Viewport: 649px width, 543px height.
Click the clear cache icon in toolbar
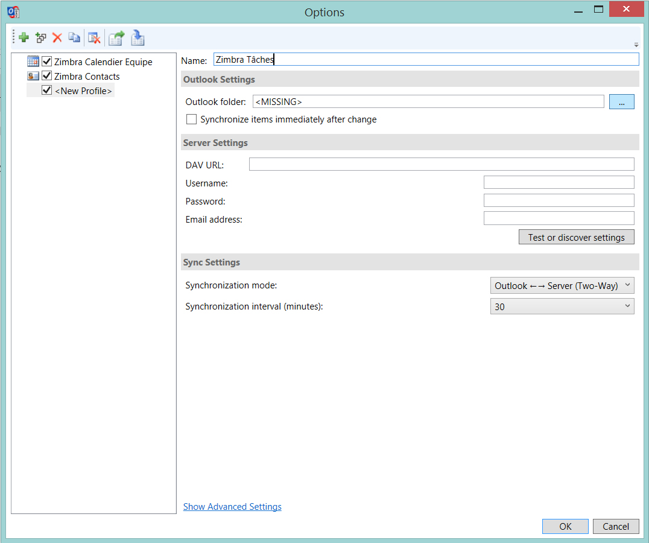94,38
